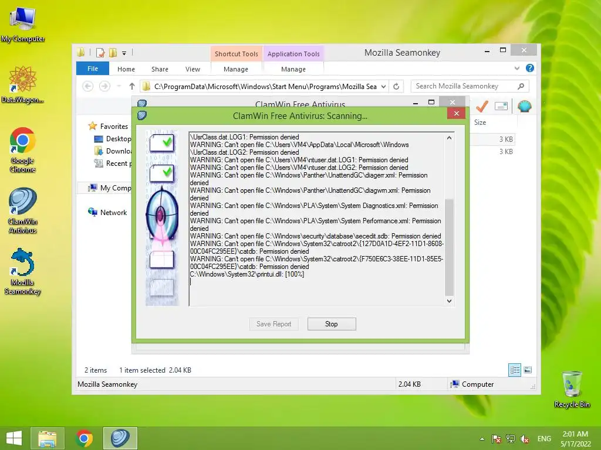Click the Properties quick access icon

pos(100,53)
